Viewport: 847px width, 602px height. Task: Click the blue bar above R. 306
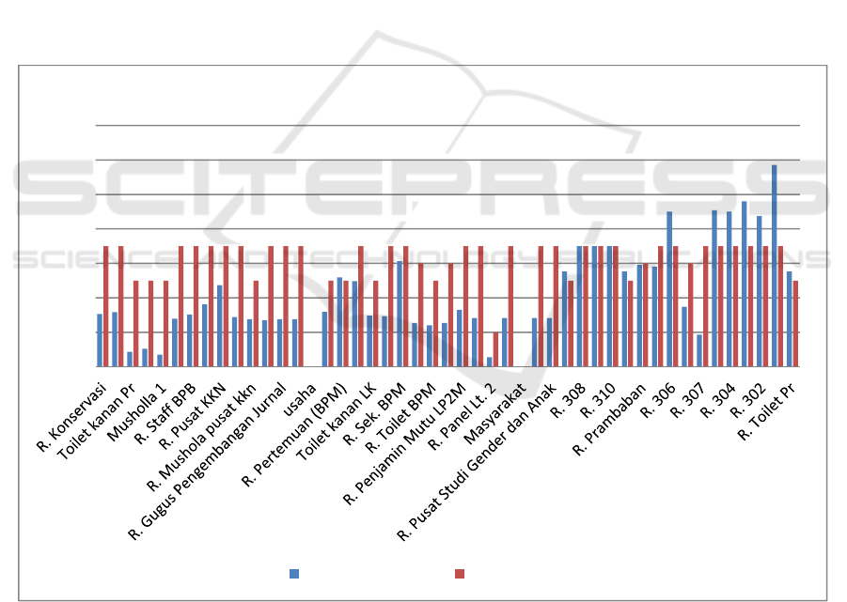[669, 288]
